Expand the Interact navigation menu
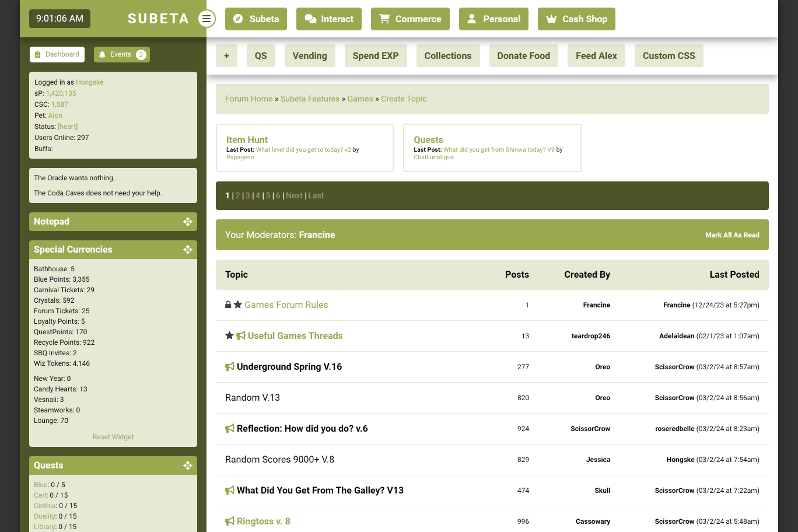Screen dimensions: 798x532 coord(329,19)
